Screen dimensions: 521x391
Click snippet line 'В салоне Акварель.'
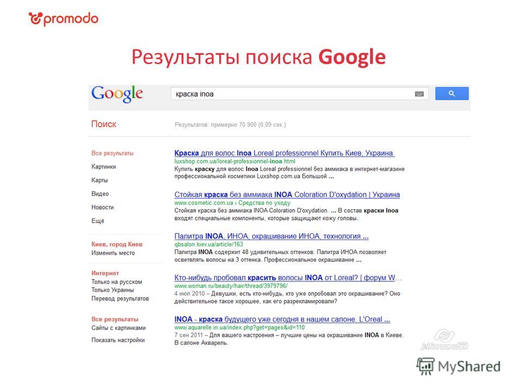click(x=201, y=343)
